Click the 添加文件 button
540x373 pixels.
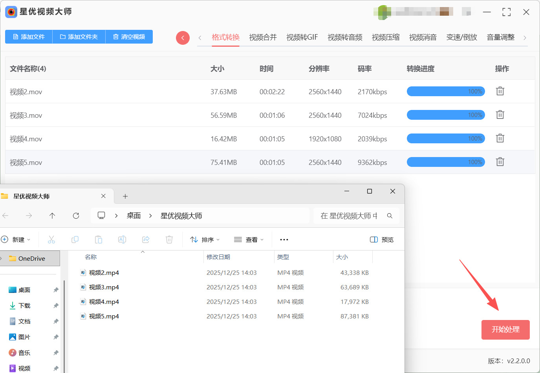tap(29, 37)
